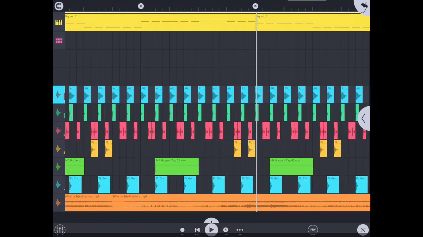
Task: Select the second '(Fl-er tech)edit nature .mp3' clip
Action: point(241,202)
